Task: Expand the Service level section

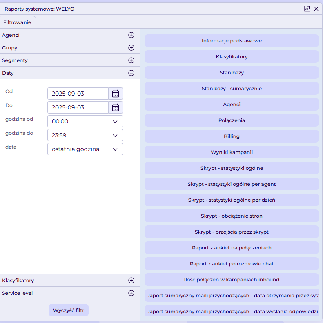Action: [131, 293]
